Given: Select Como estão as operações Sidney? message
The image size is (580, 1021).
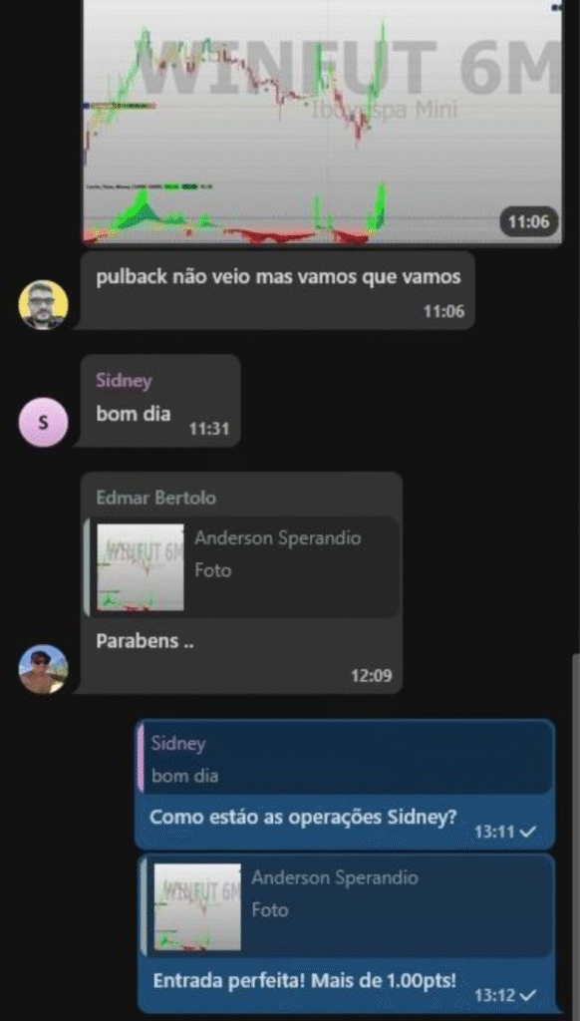Looking at the screenshot, I should click(x=303, y=817).
